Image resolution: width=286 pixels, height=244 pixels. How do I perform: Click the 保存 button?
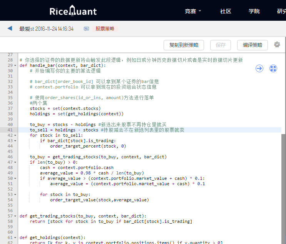[x=221, y=45]
